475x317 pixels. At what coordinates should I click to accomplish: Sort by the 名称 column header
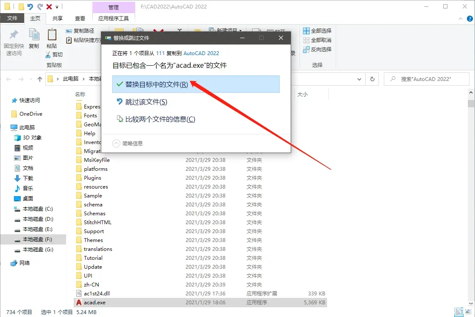[80, 94]
